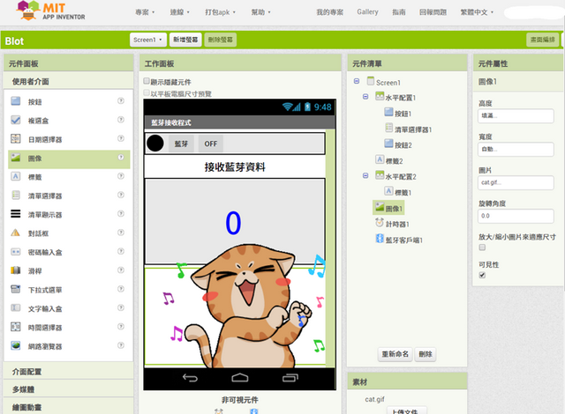Click the MIT App Inventor logo
The image size is (565, 414).
pyautogui.click(x=50, y=11)
